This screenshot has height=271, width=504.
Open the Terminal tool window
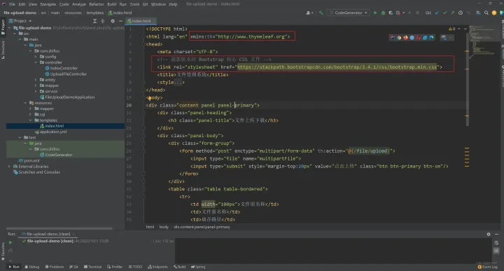(x=92, y=267)
